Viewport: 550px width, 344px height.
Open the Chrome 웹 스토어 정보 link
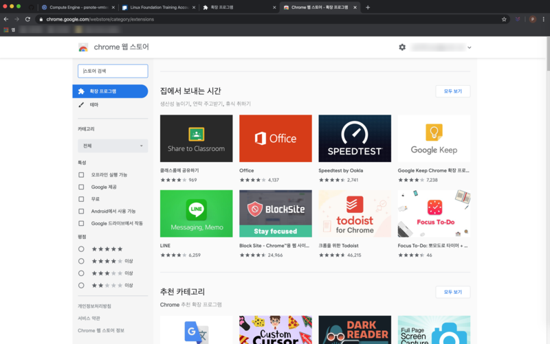click(x=101, y=330)
